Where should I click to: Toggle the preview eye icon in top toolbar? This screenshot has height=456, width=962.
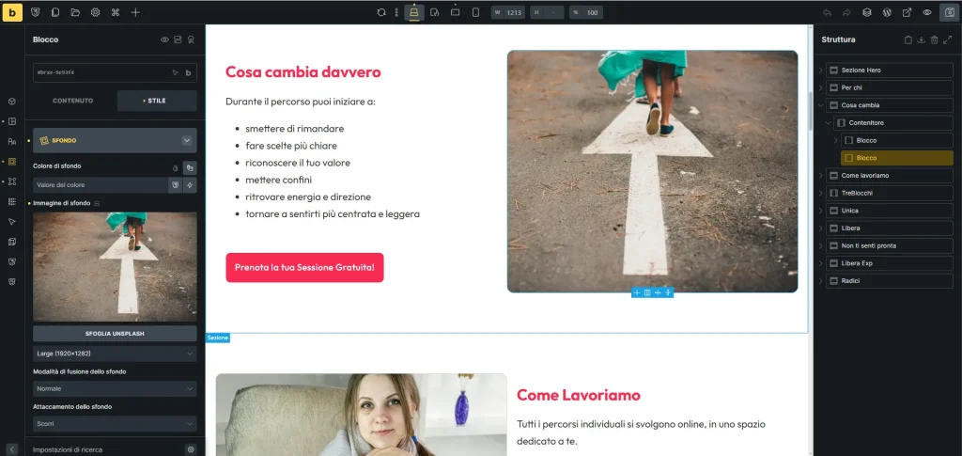click(927, 12)
